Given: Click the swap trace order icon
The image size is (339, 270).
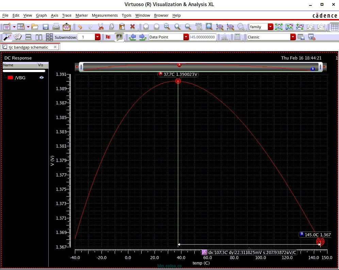Looking at the screenshot, I should click(x=300, y=27).
